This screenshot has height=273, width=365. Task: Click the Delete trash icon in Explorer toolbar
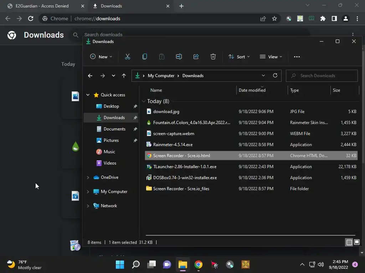(x=213, y=57)
